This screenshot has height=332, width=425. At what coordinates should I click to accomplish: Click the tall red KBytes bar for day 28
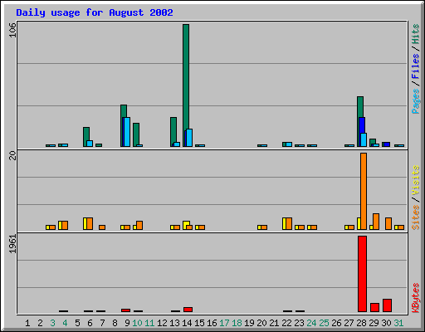(362, 274)
